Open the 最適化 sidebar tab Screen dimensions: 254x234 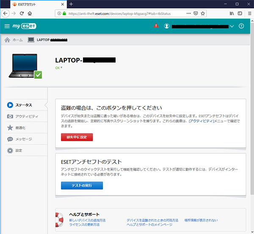click(26, 128)
